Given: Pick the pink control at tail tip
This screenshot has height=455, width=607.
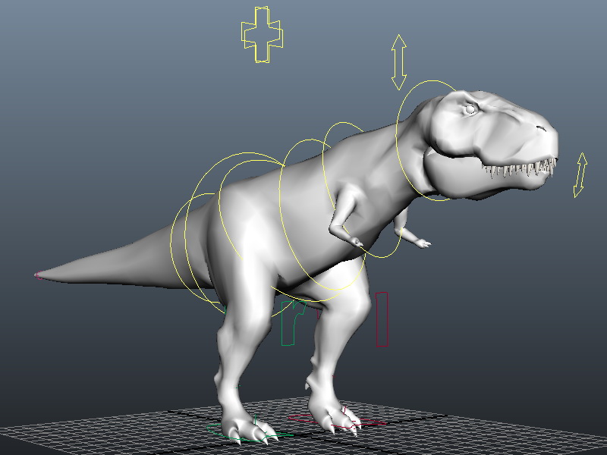Looking at the screenshot, I should pos(37,275).
